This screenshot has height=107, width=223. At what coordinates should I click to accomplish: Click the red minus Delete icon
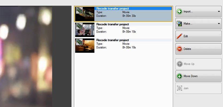click(179, 49)
